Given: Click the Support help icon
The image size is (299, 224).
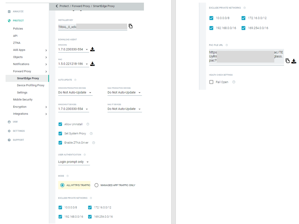Looking at the screenshot, I should tap(9, 140).
